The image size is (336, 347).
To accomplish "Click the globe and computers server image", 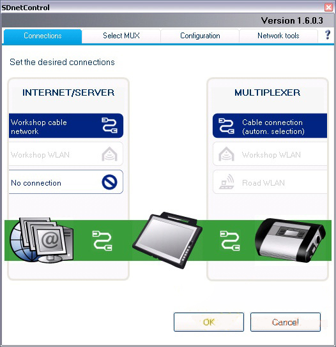I will point(42,240).
